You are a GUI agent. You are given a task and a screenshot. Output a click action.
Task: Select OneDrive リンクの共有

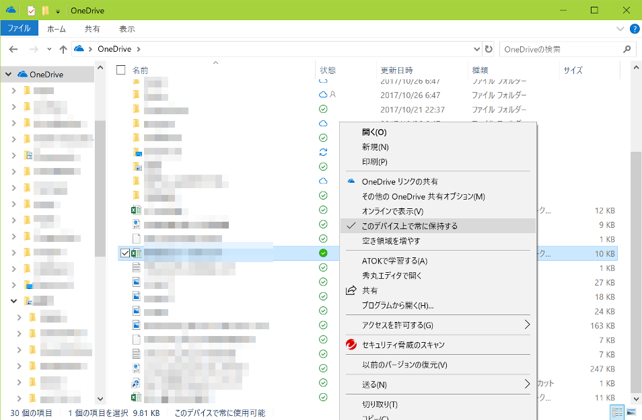(437, 181)
